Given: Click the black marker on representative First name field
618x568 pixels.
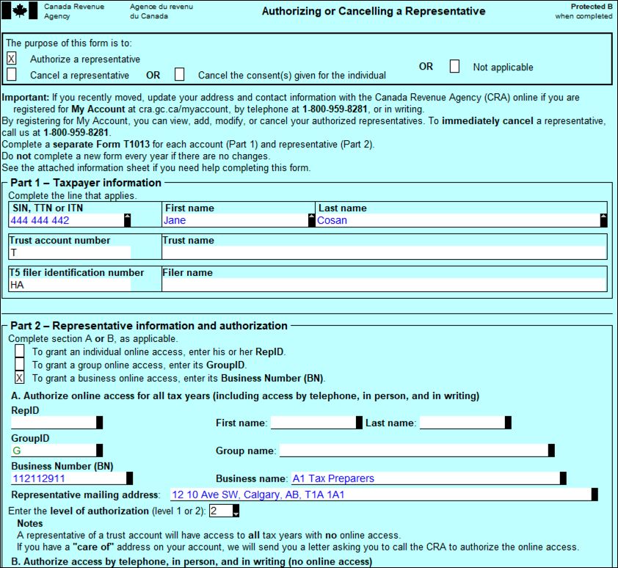Looking at the screenshot, I should pyautogui.click(x=359, y=423).
